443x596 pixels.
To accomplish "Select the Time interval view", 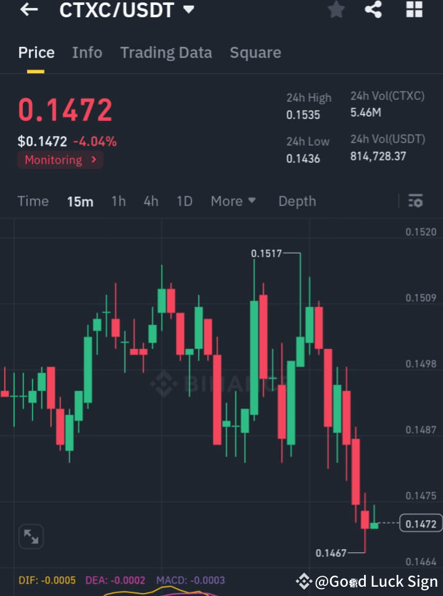I will click(x=33, y=201).
